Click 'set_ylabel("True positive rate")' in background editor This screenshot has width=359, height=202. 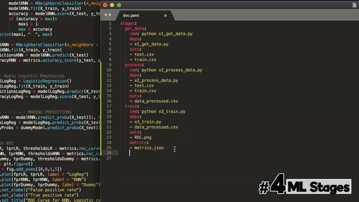click(x=40, y=195)
